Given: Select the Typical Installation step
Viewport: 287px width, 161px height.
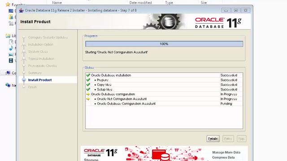Looking at the screenshot, I should point(41,59).
